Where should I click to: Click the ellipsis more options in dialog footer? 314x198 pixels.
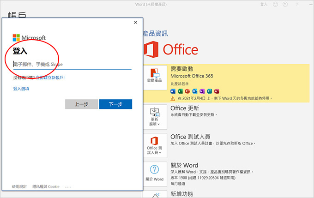pos(68,187)
